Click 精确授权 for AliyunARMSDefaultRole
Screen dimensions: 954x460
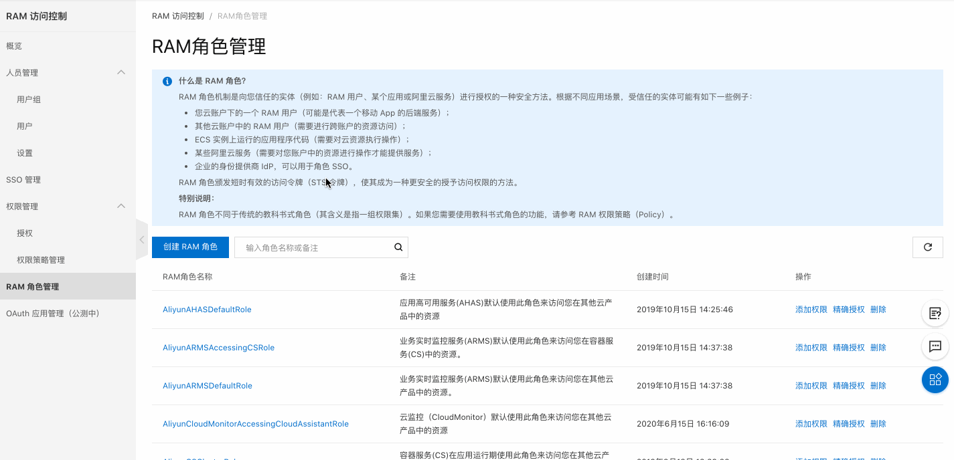coord(849,386)
